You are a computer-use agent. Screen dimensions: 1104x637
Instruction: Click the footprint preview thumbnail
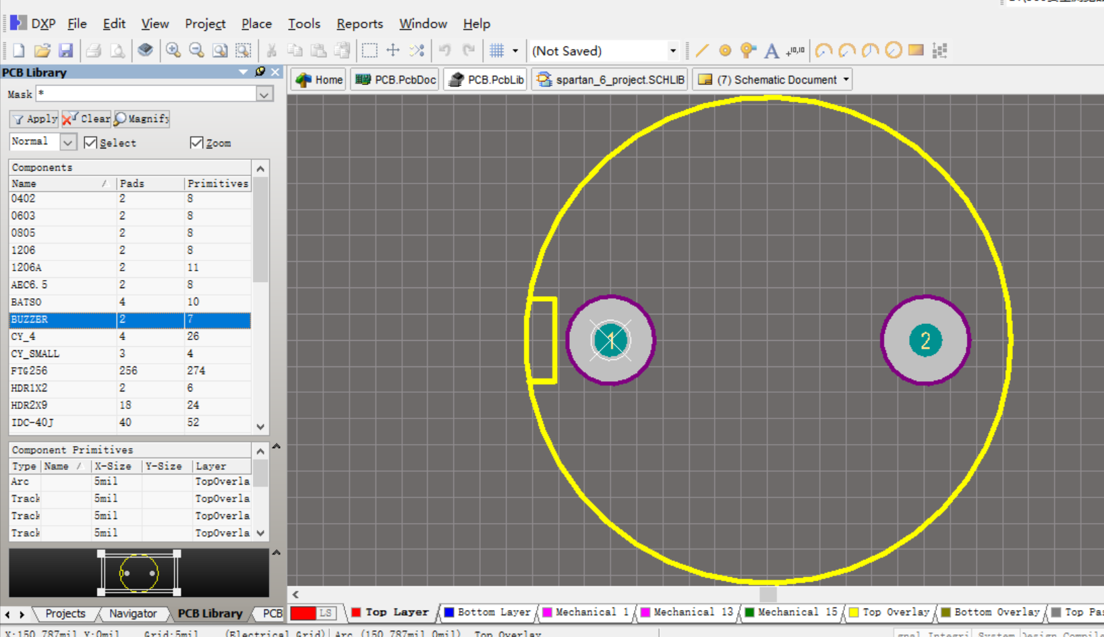tap(139, 573)
